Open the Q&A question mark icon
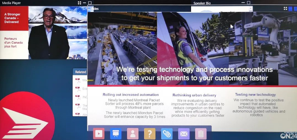Image resolution: width=297 pixels, height=140 pixels. (x=150, y=134)
